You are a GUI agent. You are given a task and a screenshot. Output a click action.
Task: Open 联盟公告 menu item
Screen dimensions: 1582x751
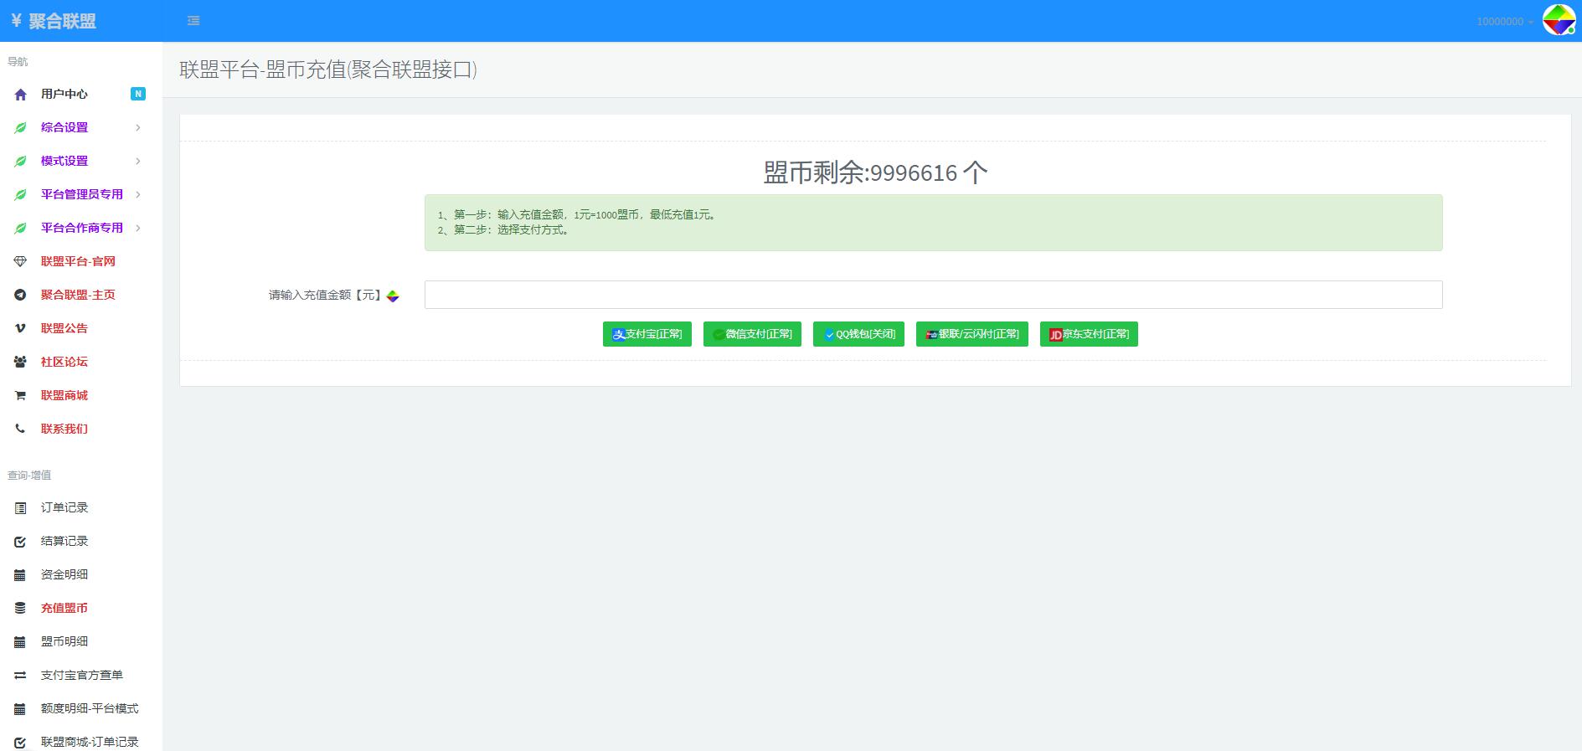point(64,328)
